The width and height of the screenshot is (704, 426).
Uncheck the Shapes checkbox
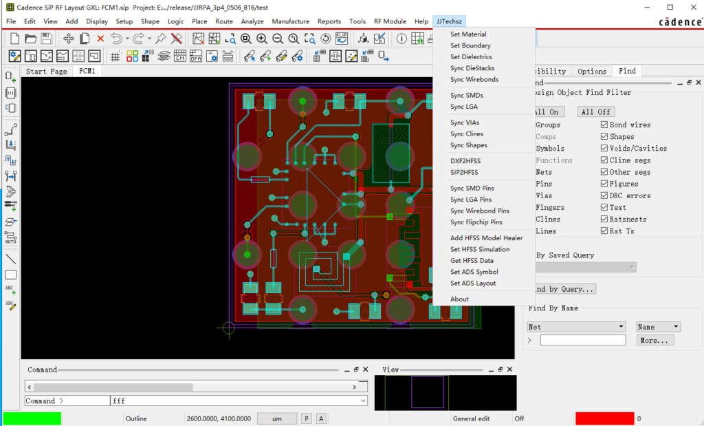(604, 136)
